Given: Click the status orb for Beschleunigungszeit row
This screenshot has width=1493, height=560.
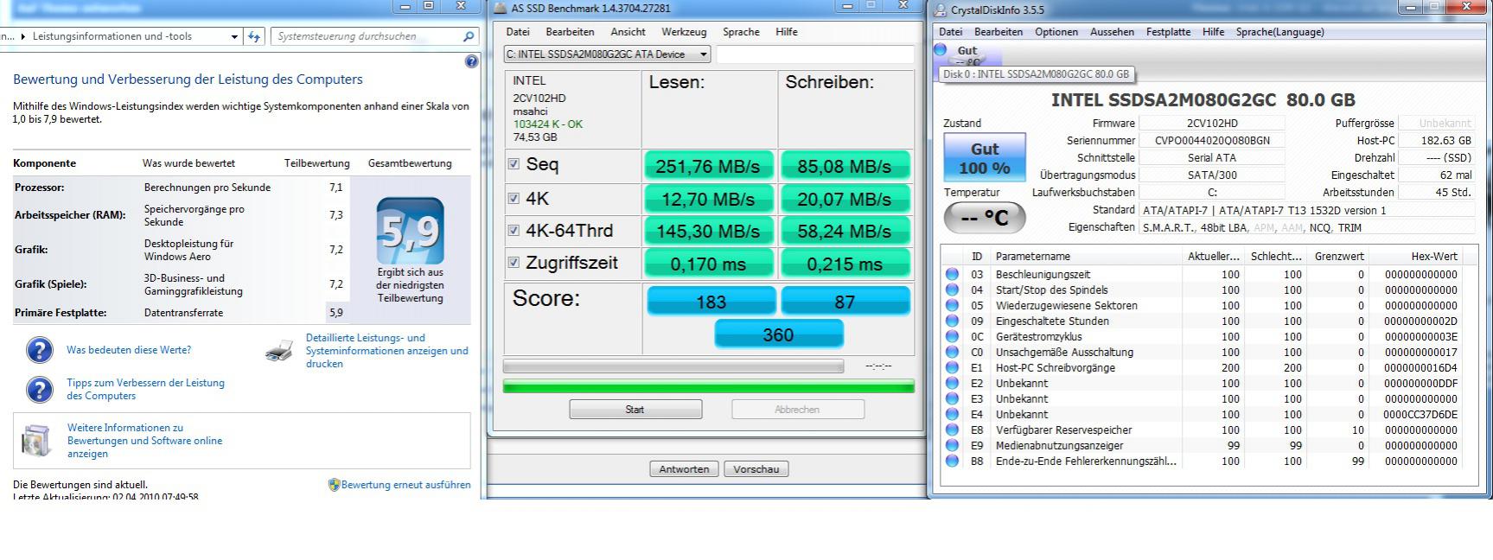Looking at the screenshot, I should (952, 275).
